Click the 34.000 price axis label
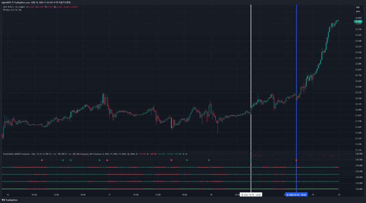The image size is (366, 203). point(357,18)
